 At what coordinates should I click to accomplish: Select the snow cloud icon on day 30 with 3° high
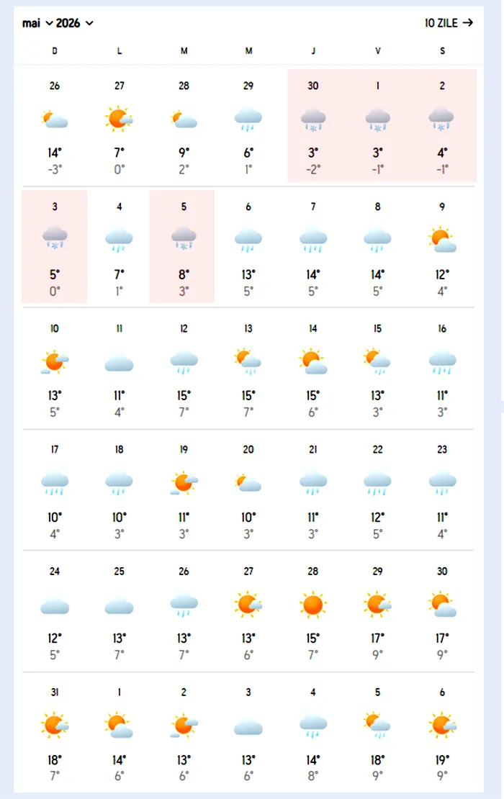(313, 118)
